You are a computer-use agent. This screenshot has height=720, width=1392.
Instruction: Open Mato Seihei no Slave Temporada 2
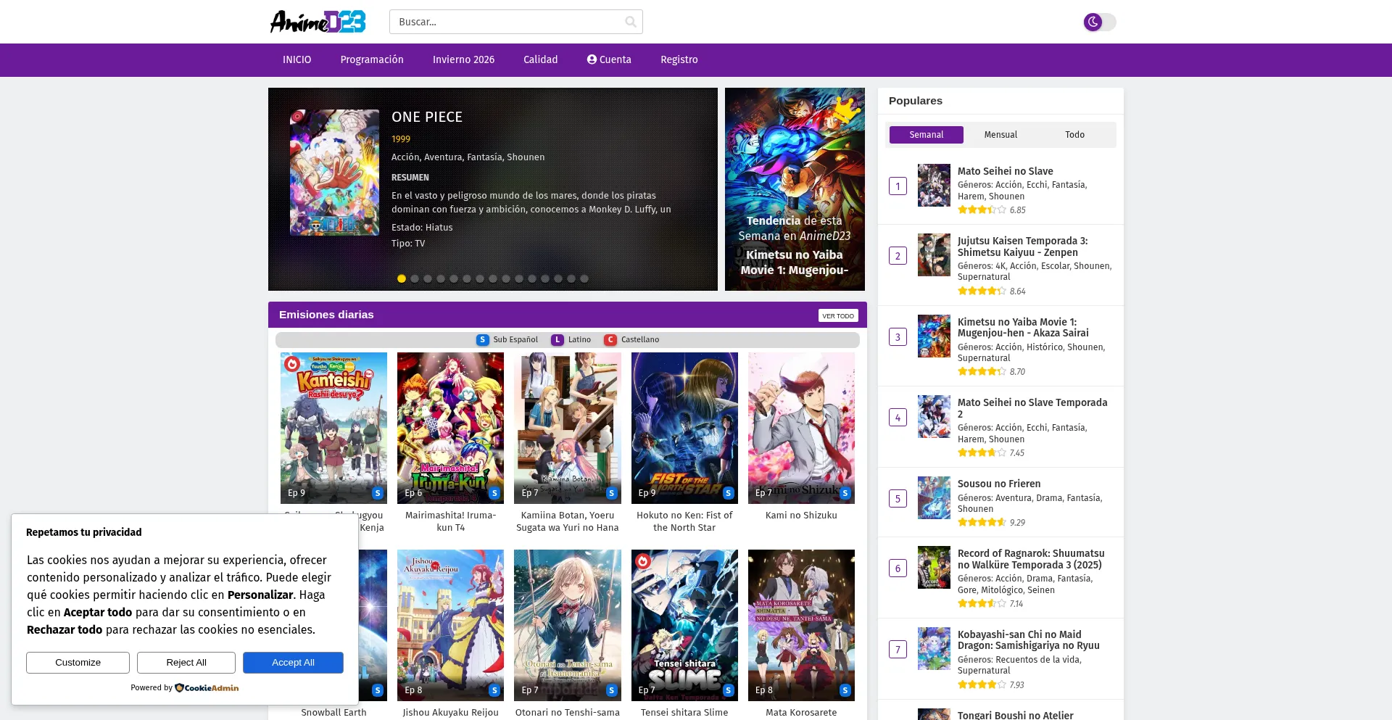tap(1032, 408)
